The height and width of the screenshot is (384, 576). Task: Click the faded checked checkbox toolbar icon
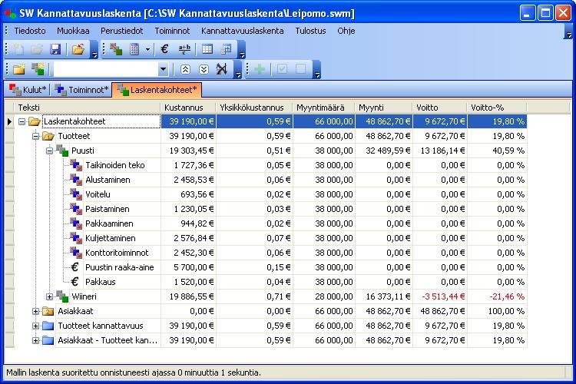(282, 69)
